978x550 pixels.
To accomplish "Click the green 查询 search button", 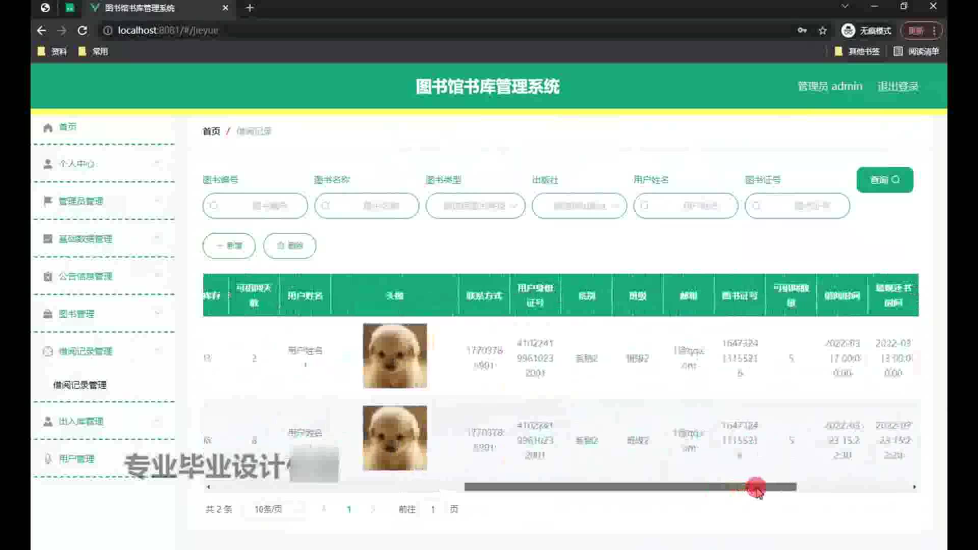I will tap(884, 180).
